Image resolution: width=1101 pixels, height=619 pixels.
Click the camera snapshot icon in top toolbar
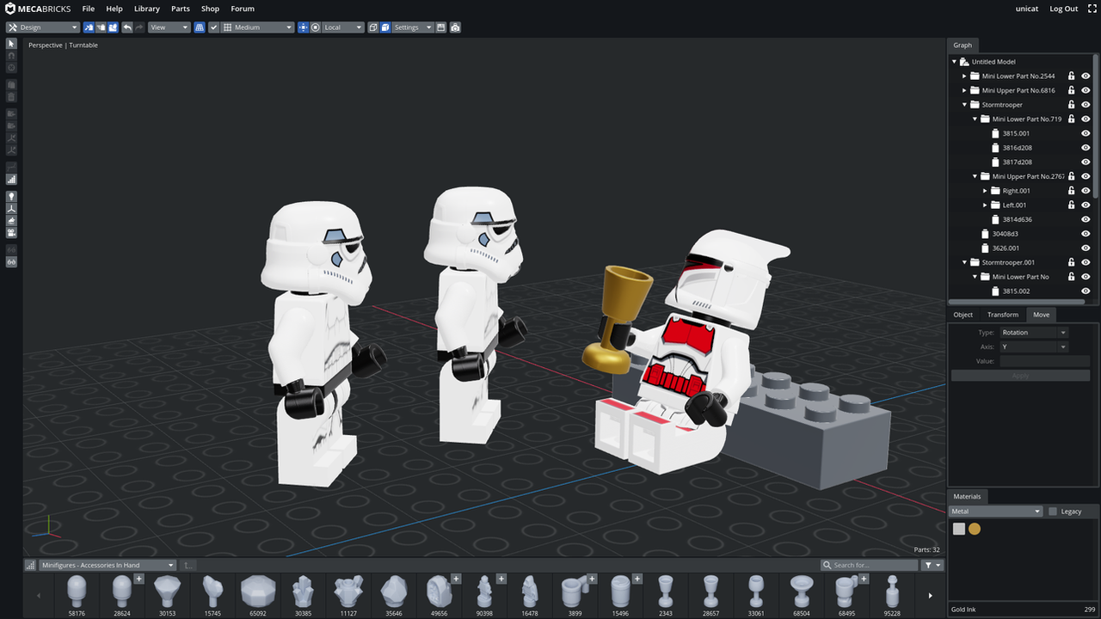[x=455, y=28]
